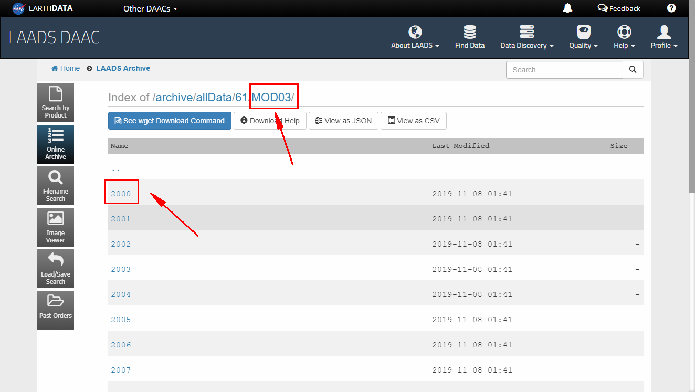695x392 pixels.
Task: Click the help question mark icon
Action: point(671,8)
